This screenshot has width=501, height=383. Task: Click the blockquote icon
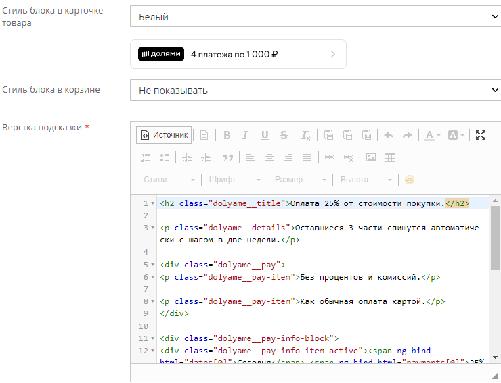coord(228,157)
